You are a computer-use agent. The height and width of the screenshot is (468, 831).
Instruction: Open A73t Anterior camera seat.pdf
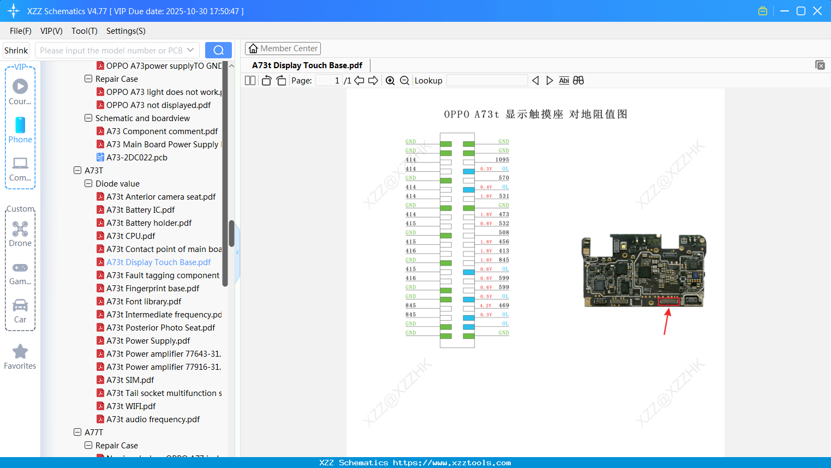(156, 196)
